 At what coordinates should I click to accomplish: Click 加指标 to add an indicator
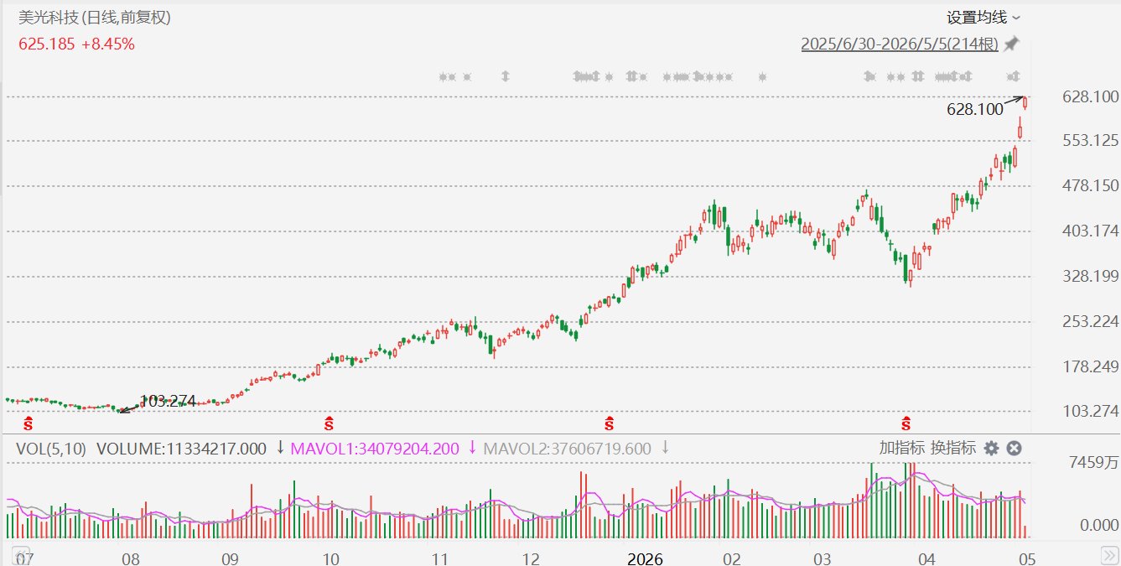[x=901, y=448]
